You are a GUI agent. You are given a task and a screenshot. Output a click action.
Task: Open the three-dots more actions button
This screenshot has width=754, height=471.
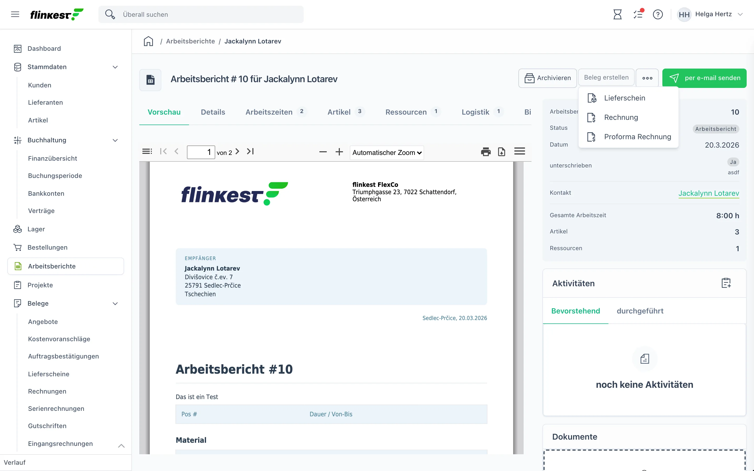coord(647,78)
